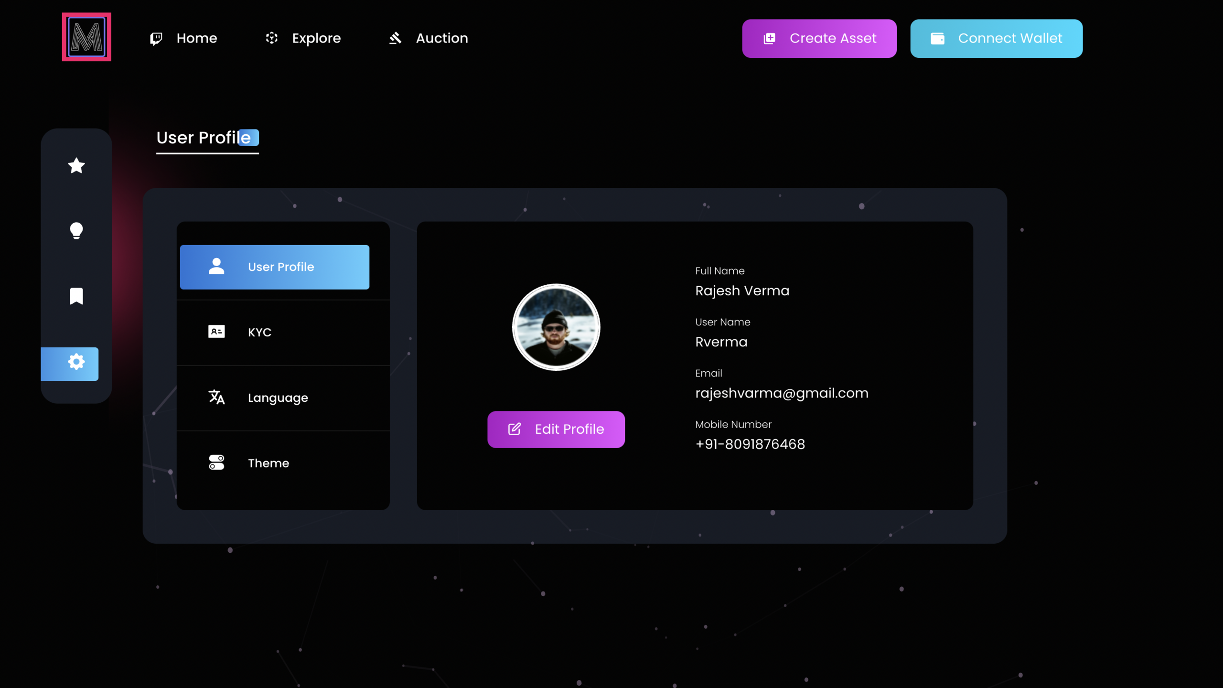
Task: Open favorites via the star icon
Action: pyautogui.click(x=76, y=166)
